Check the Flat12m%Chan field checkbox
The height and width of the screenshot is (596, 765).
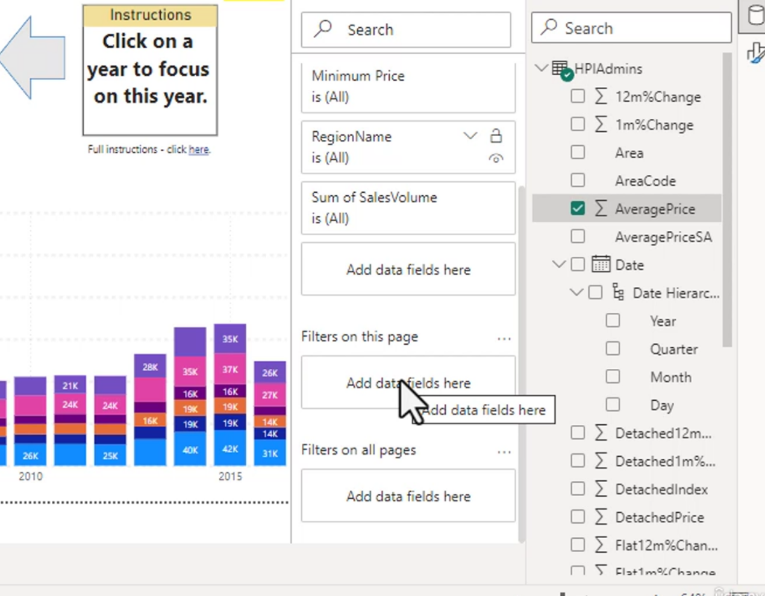pos(578,545)
